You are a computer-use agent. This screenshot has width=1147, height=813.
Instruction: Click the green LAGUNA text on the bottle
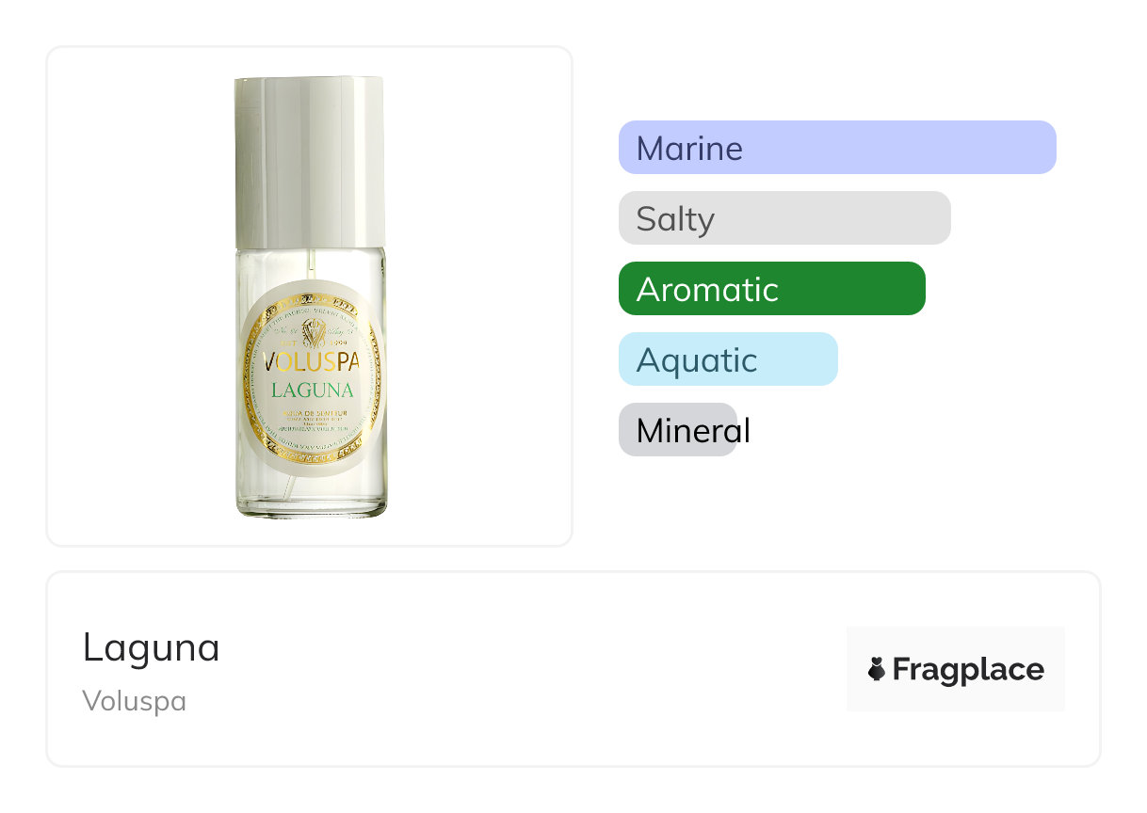pyautogui.click(x=312, y=390)
